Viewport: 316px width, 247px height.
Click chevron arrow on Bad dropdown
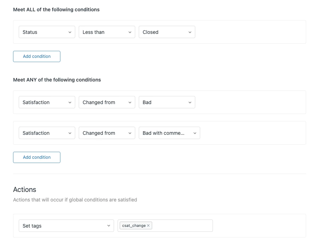[190, 102]
